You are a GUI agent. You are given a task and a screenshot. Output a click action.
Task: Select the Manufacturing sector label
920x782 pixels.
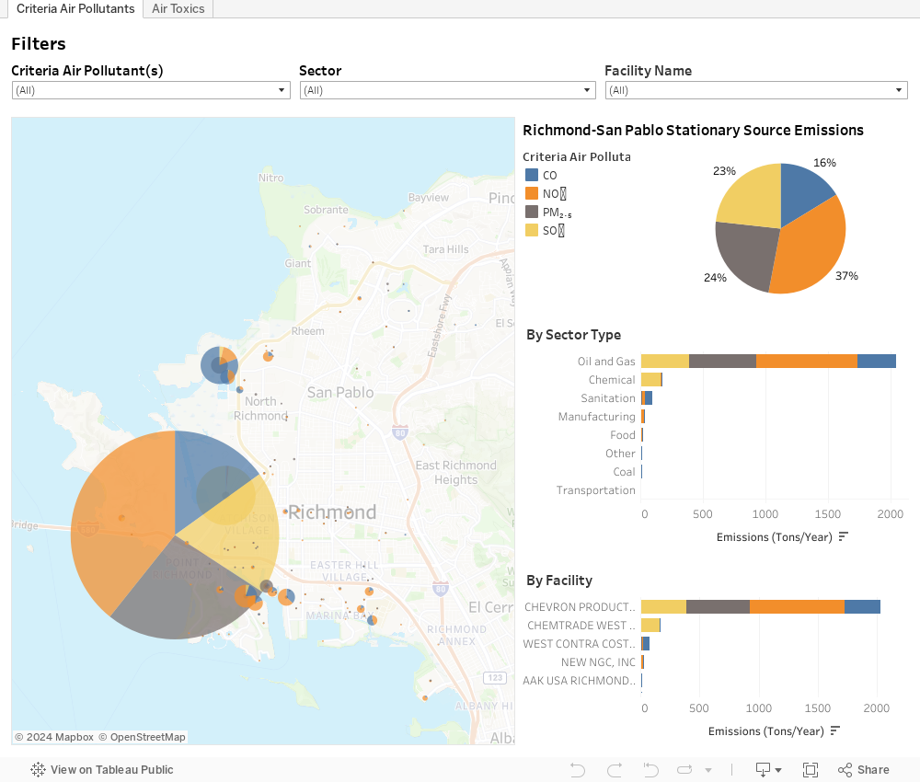(597, 417)
